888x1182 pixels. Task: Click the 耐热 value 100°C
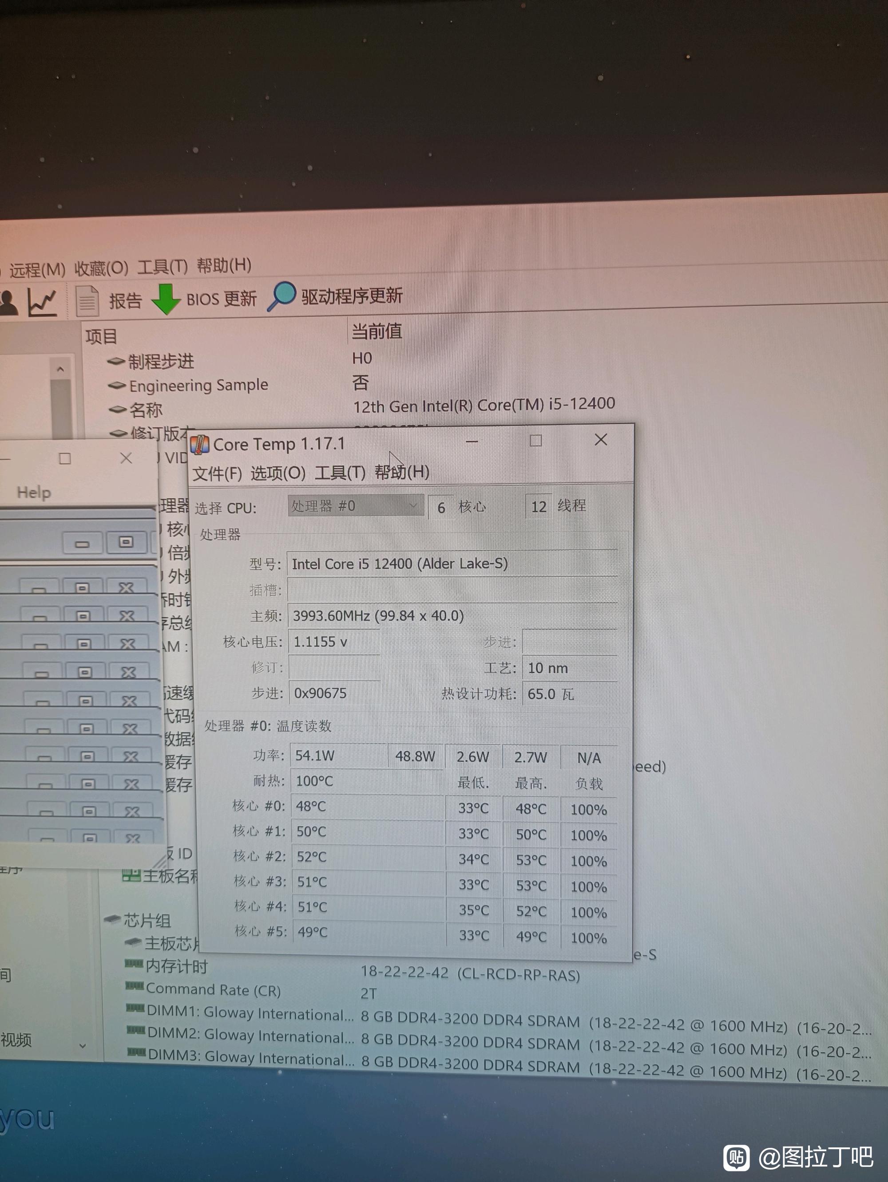(367, 781)
